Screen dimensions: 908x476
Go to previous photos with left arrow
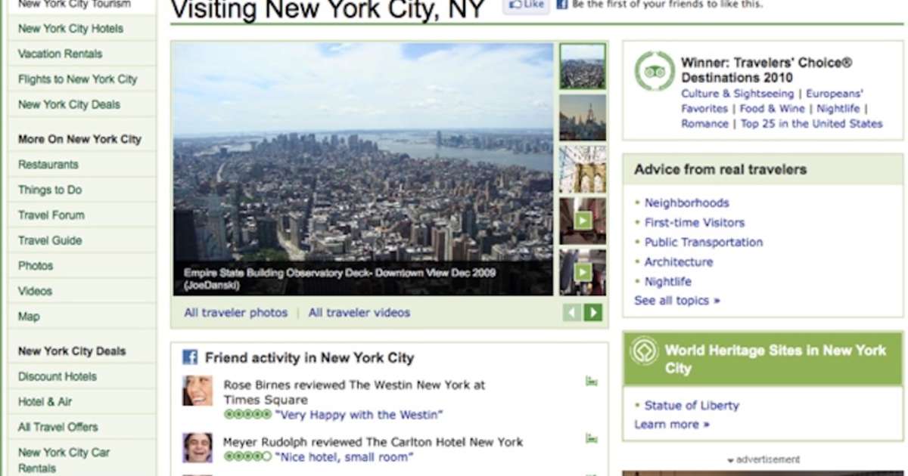pos(572,312)
